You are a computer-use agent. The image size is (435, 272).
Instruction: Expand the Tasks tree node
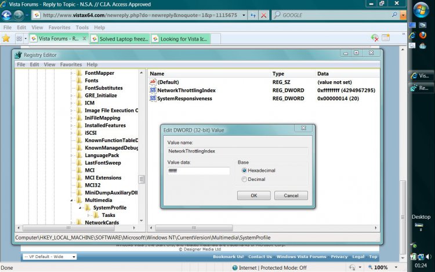point(89,215)
